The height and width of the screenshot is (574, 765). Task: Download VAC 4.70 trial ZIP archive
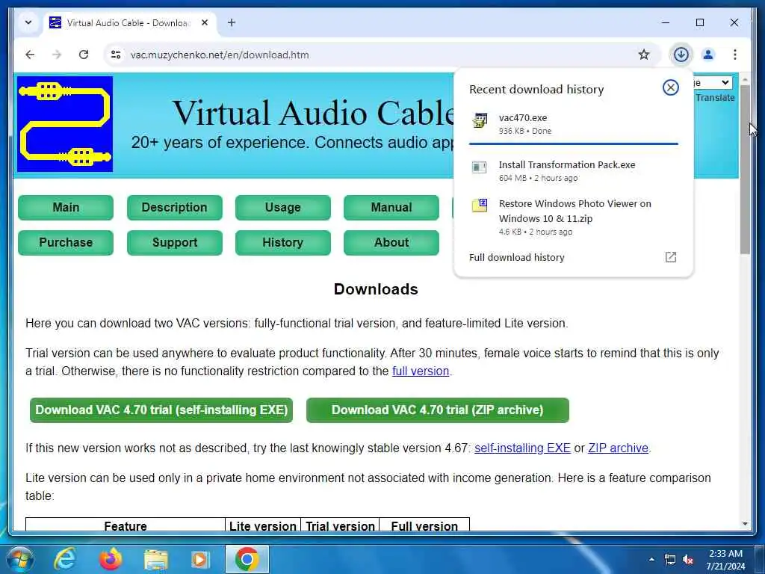[x=438, y=410]
